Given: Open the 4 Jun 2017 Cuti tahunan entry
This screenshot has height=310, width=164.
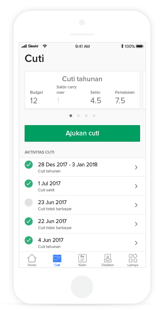Looking at the screenshot, I should coord(82,243).
